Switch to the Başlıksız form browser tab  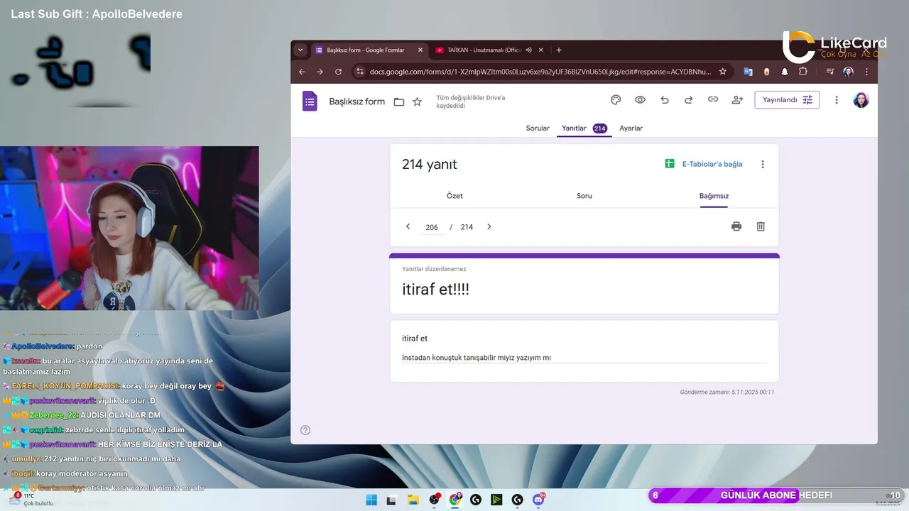369,50
